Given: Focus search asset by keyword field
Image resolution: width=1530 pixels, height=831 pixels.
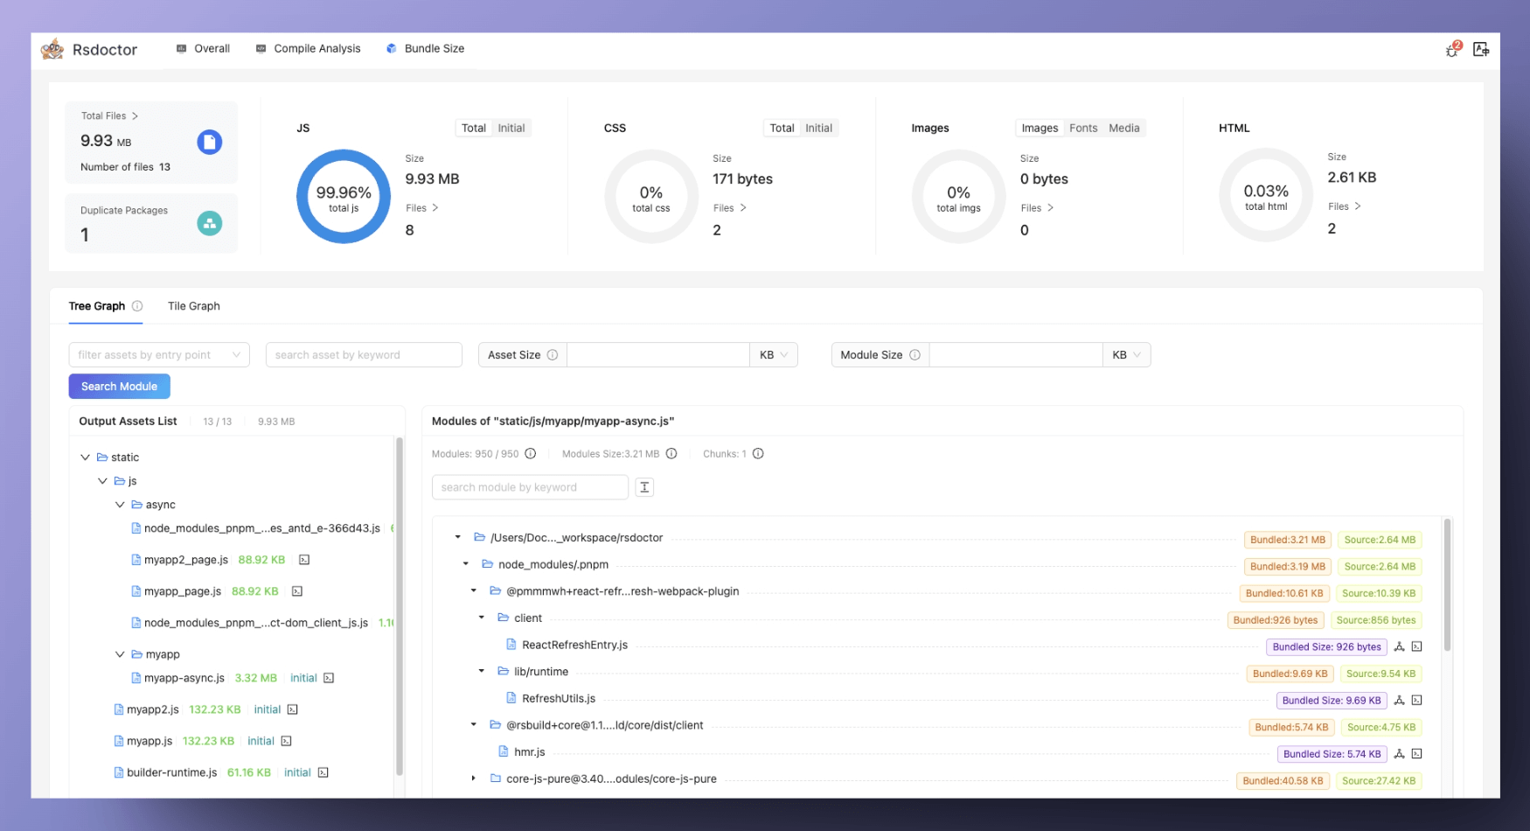Looking at the screenshot, I should pos(364,355).
